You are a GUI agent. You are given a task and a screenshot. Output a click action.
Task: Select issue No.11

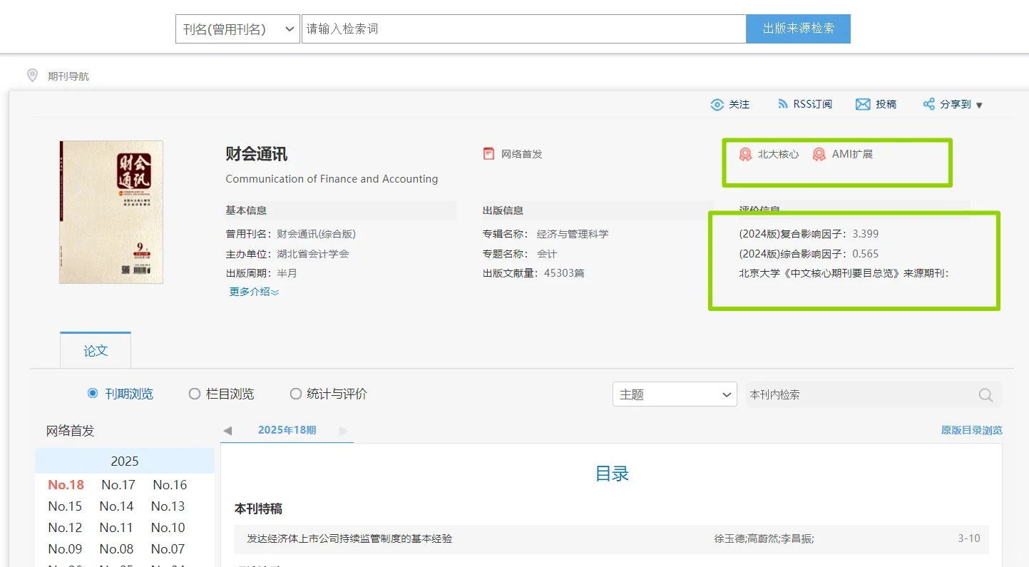(116, 528)
